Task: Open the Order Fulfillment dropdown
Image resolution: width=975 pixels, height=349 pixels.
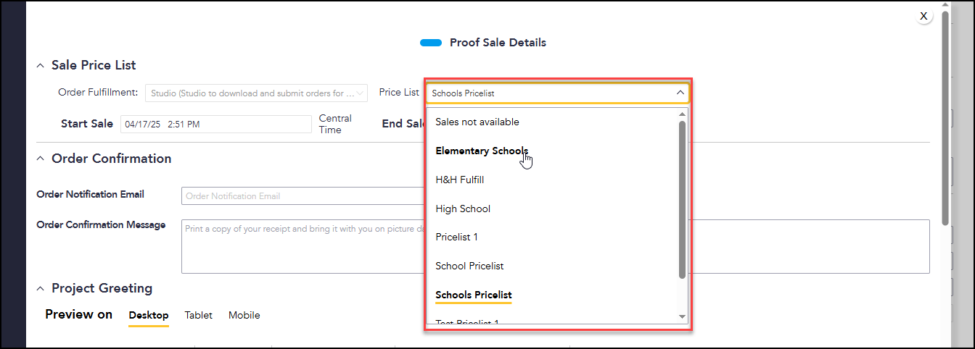Action: tap(257, 93)
